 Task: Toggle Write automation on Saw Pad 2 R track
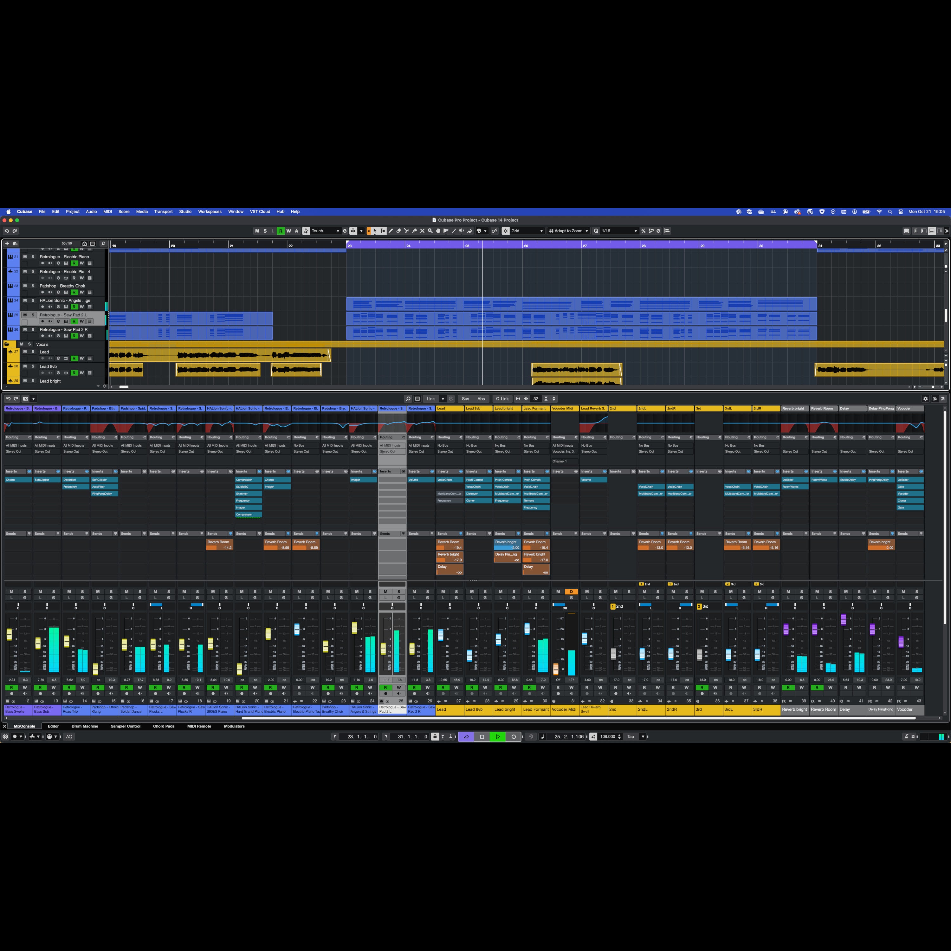[82, 336]
